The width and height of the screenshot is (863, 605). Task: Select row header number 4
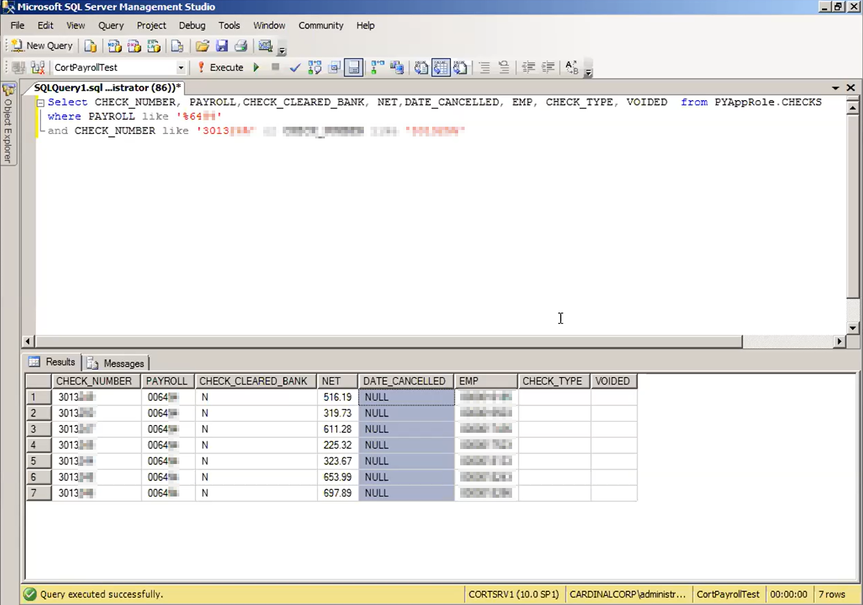pyautogui.click(x=38, y=445)
